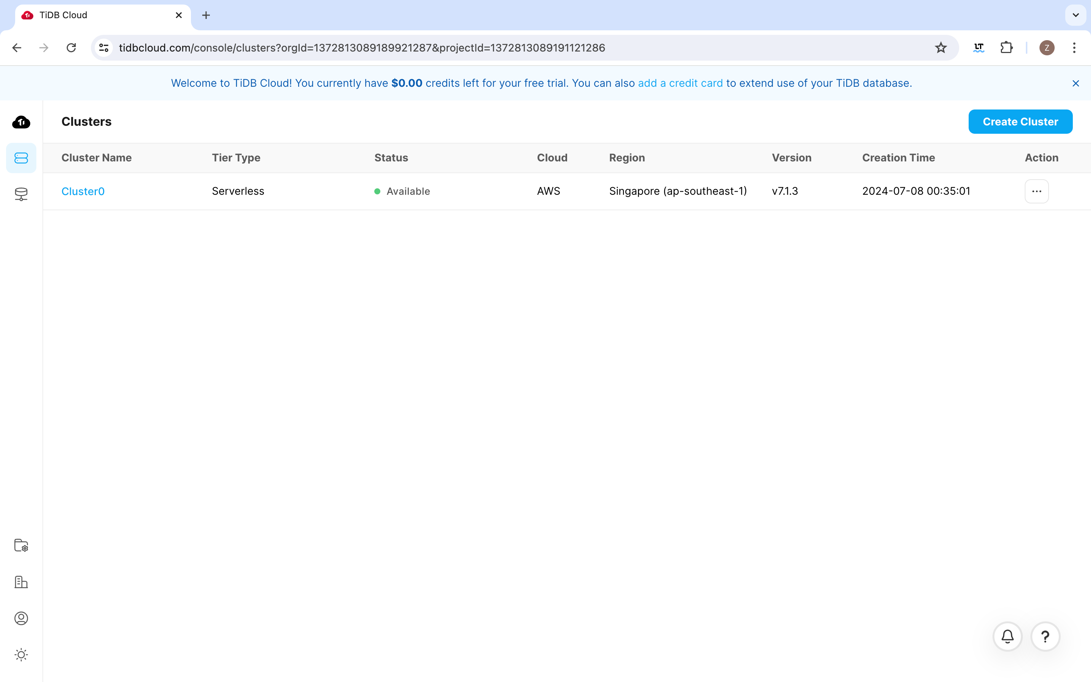Click the Cluster Name column header
This screenshot has height=682, width=1091.
tap(97, 158)
